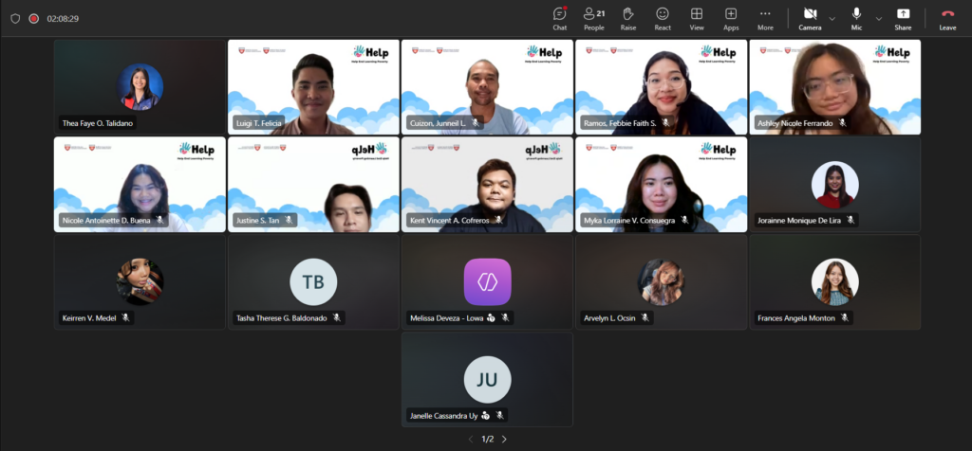
Task: Show the People participant list
Action: click(594, 19)
